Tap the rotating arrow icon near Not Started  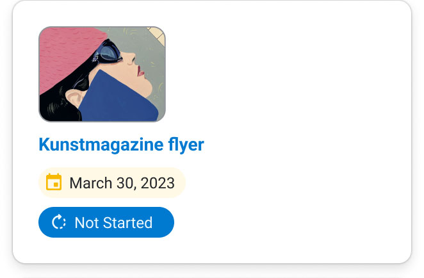coord(59,222)
